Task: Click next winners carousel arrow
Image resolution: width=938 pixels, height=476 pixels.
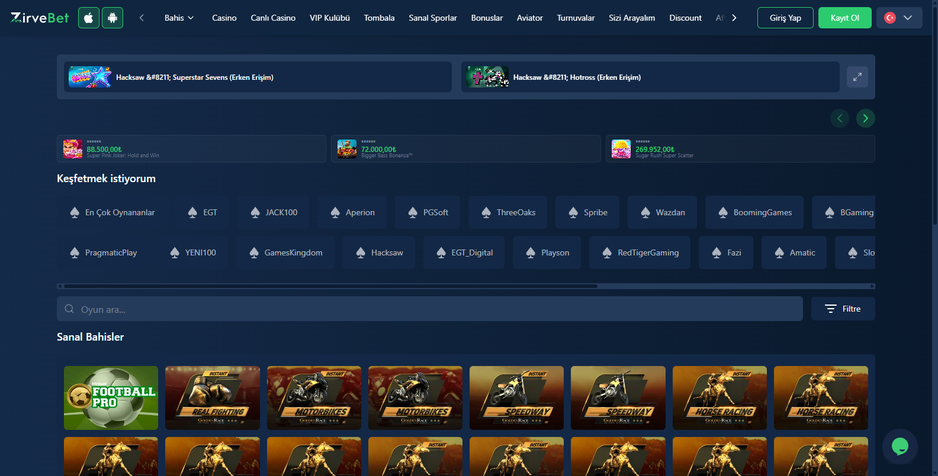Action: click(x=866, y=118)
